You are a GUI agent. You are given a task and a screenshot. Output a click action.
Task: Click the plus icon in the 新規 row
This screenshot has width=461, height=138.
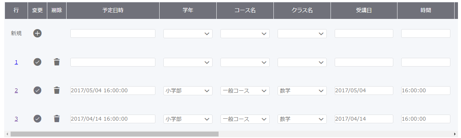(x=37, y=33)
